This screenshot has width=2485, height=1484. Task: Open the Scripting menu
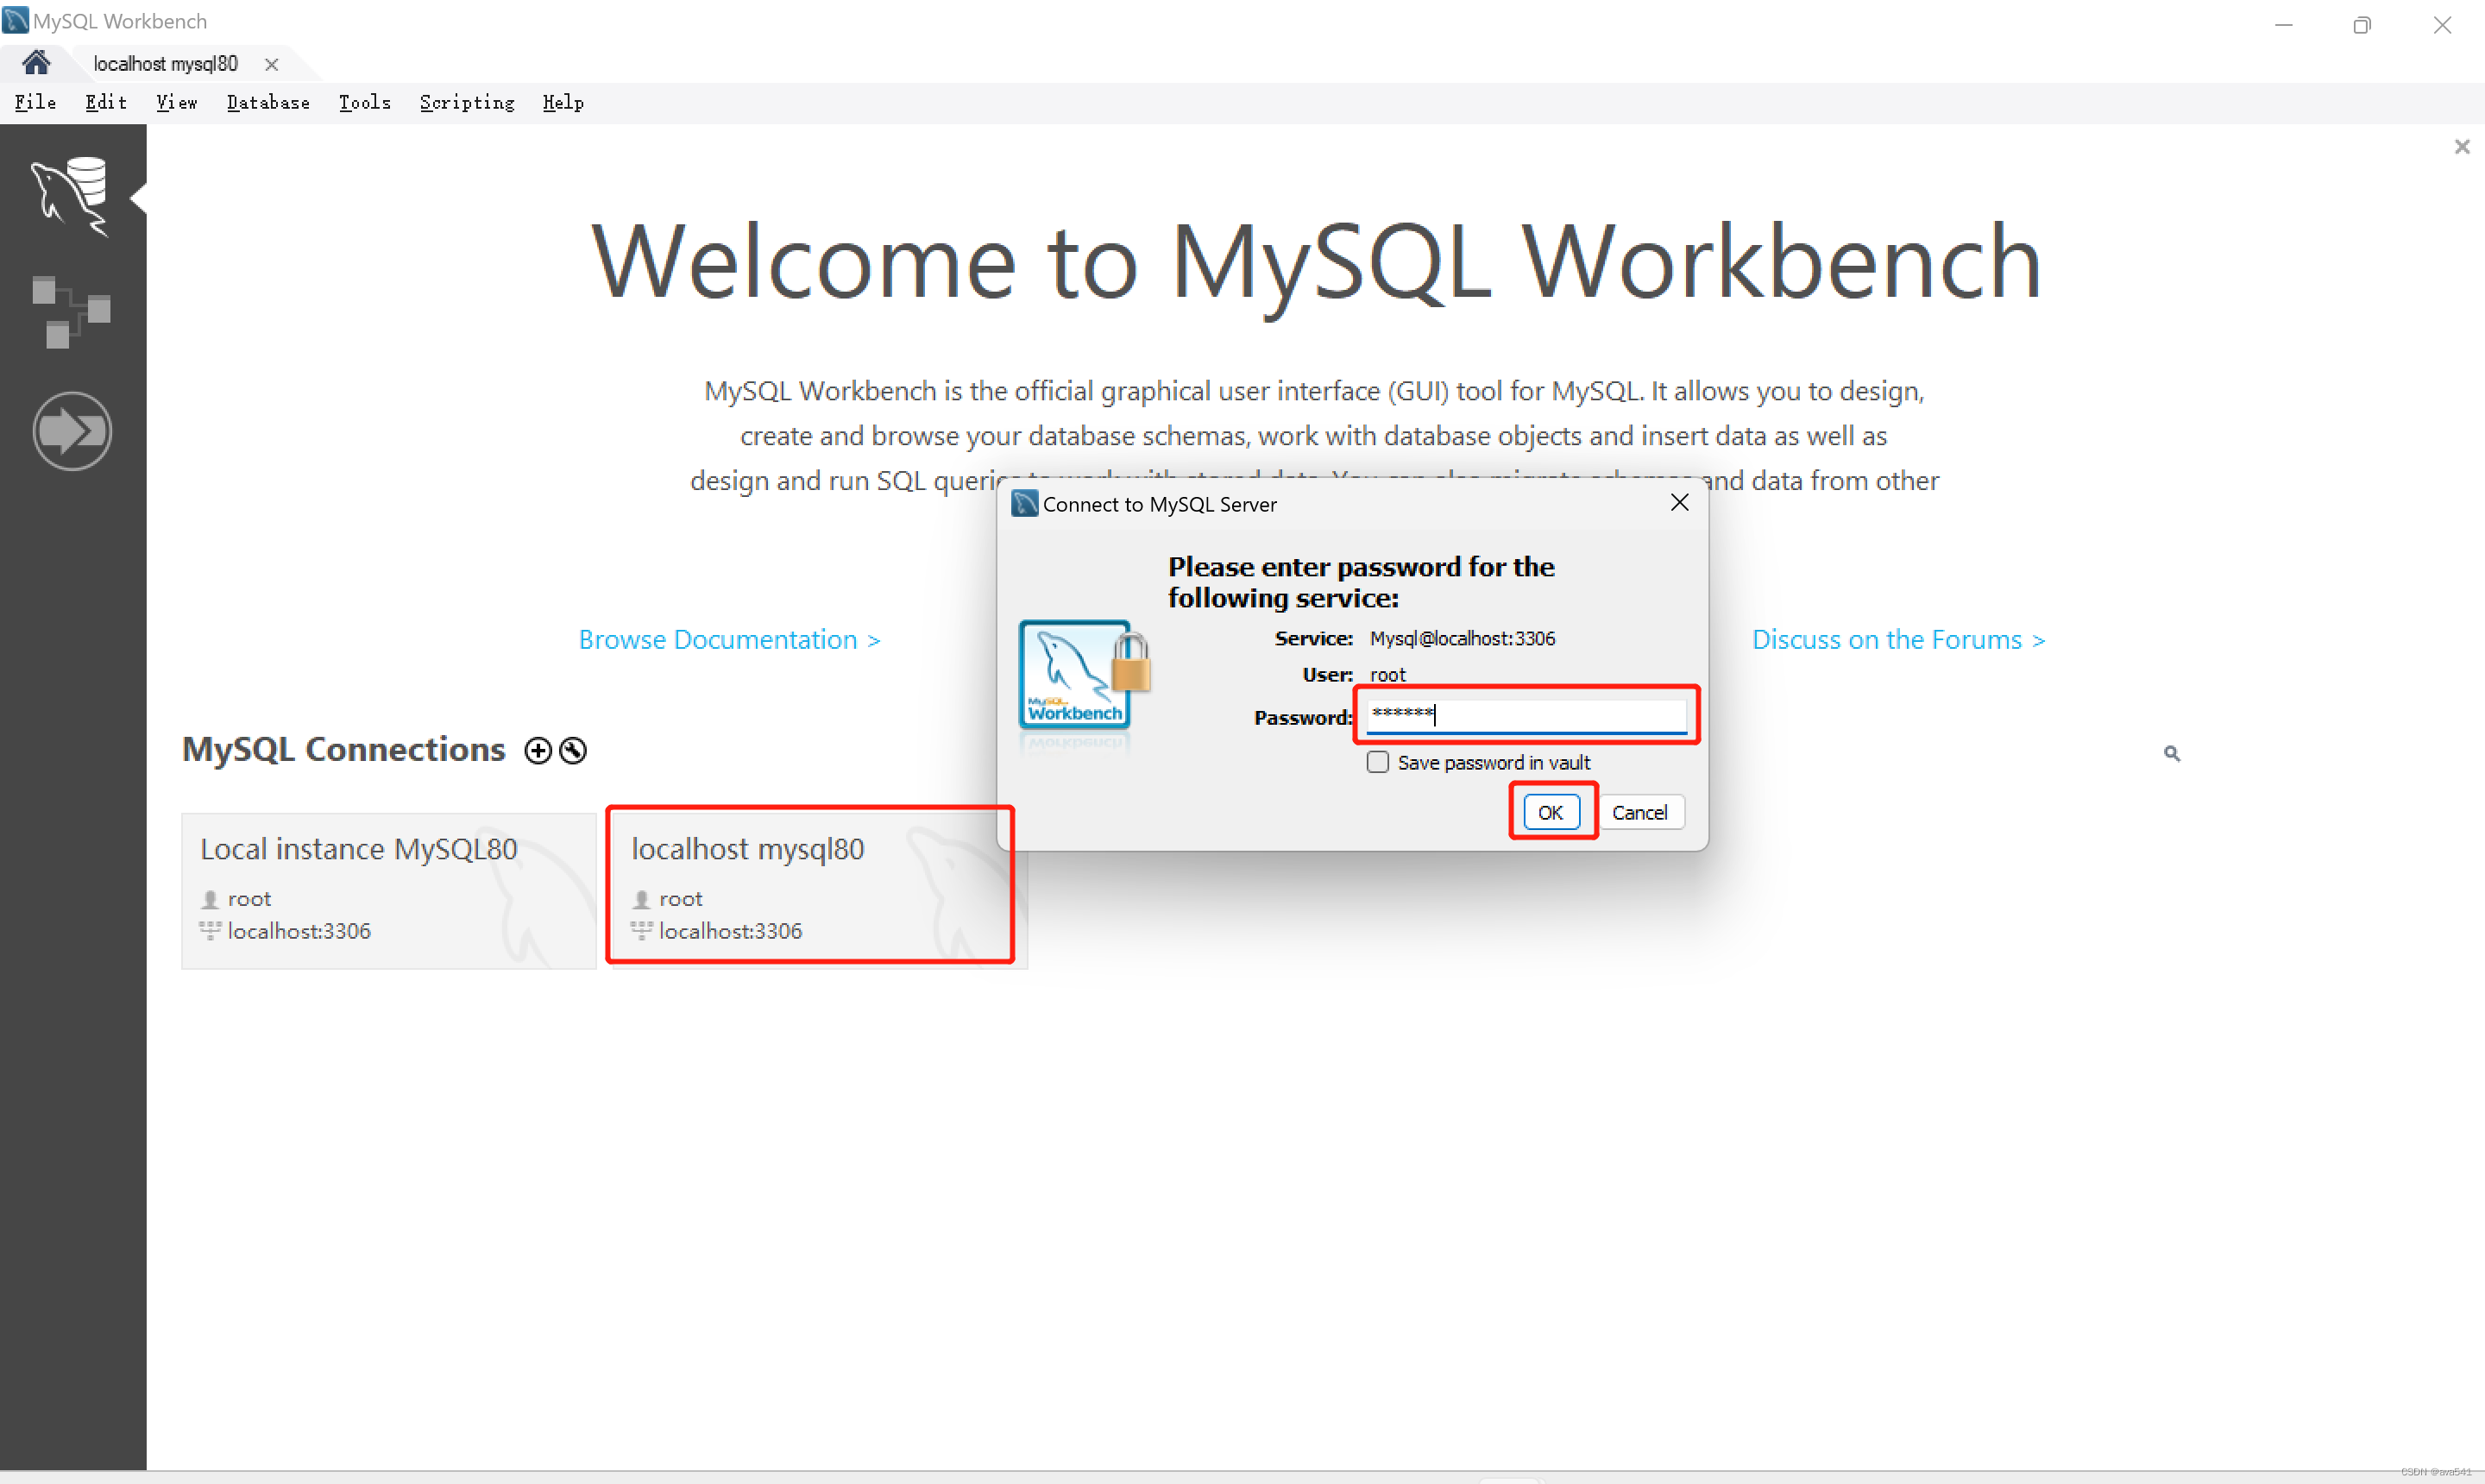pos(467,102)
